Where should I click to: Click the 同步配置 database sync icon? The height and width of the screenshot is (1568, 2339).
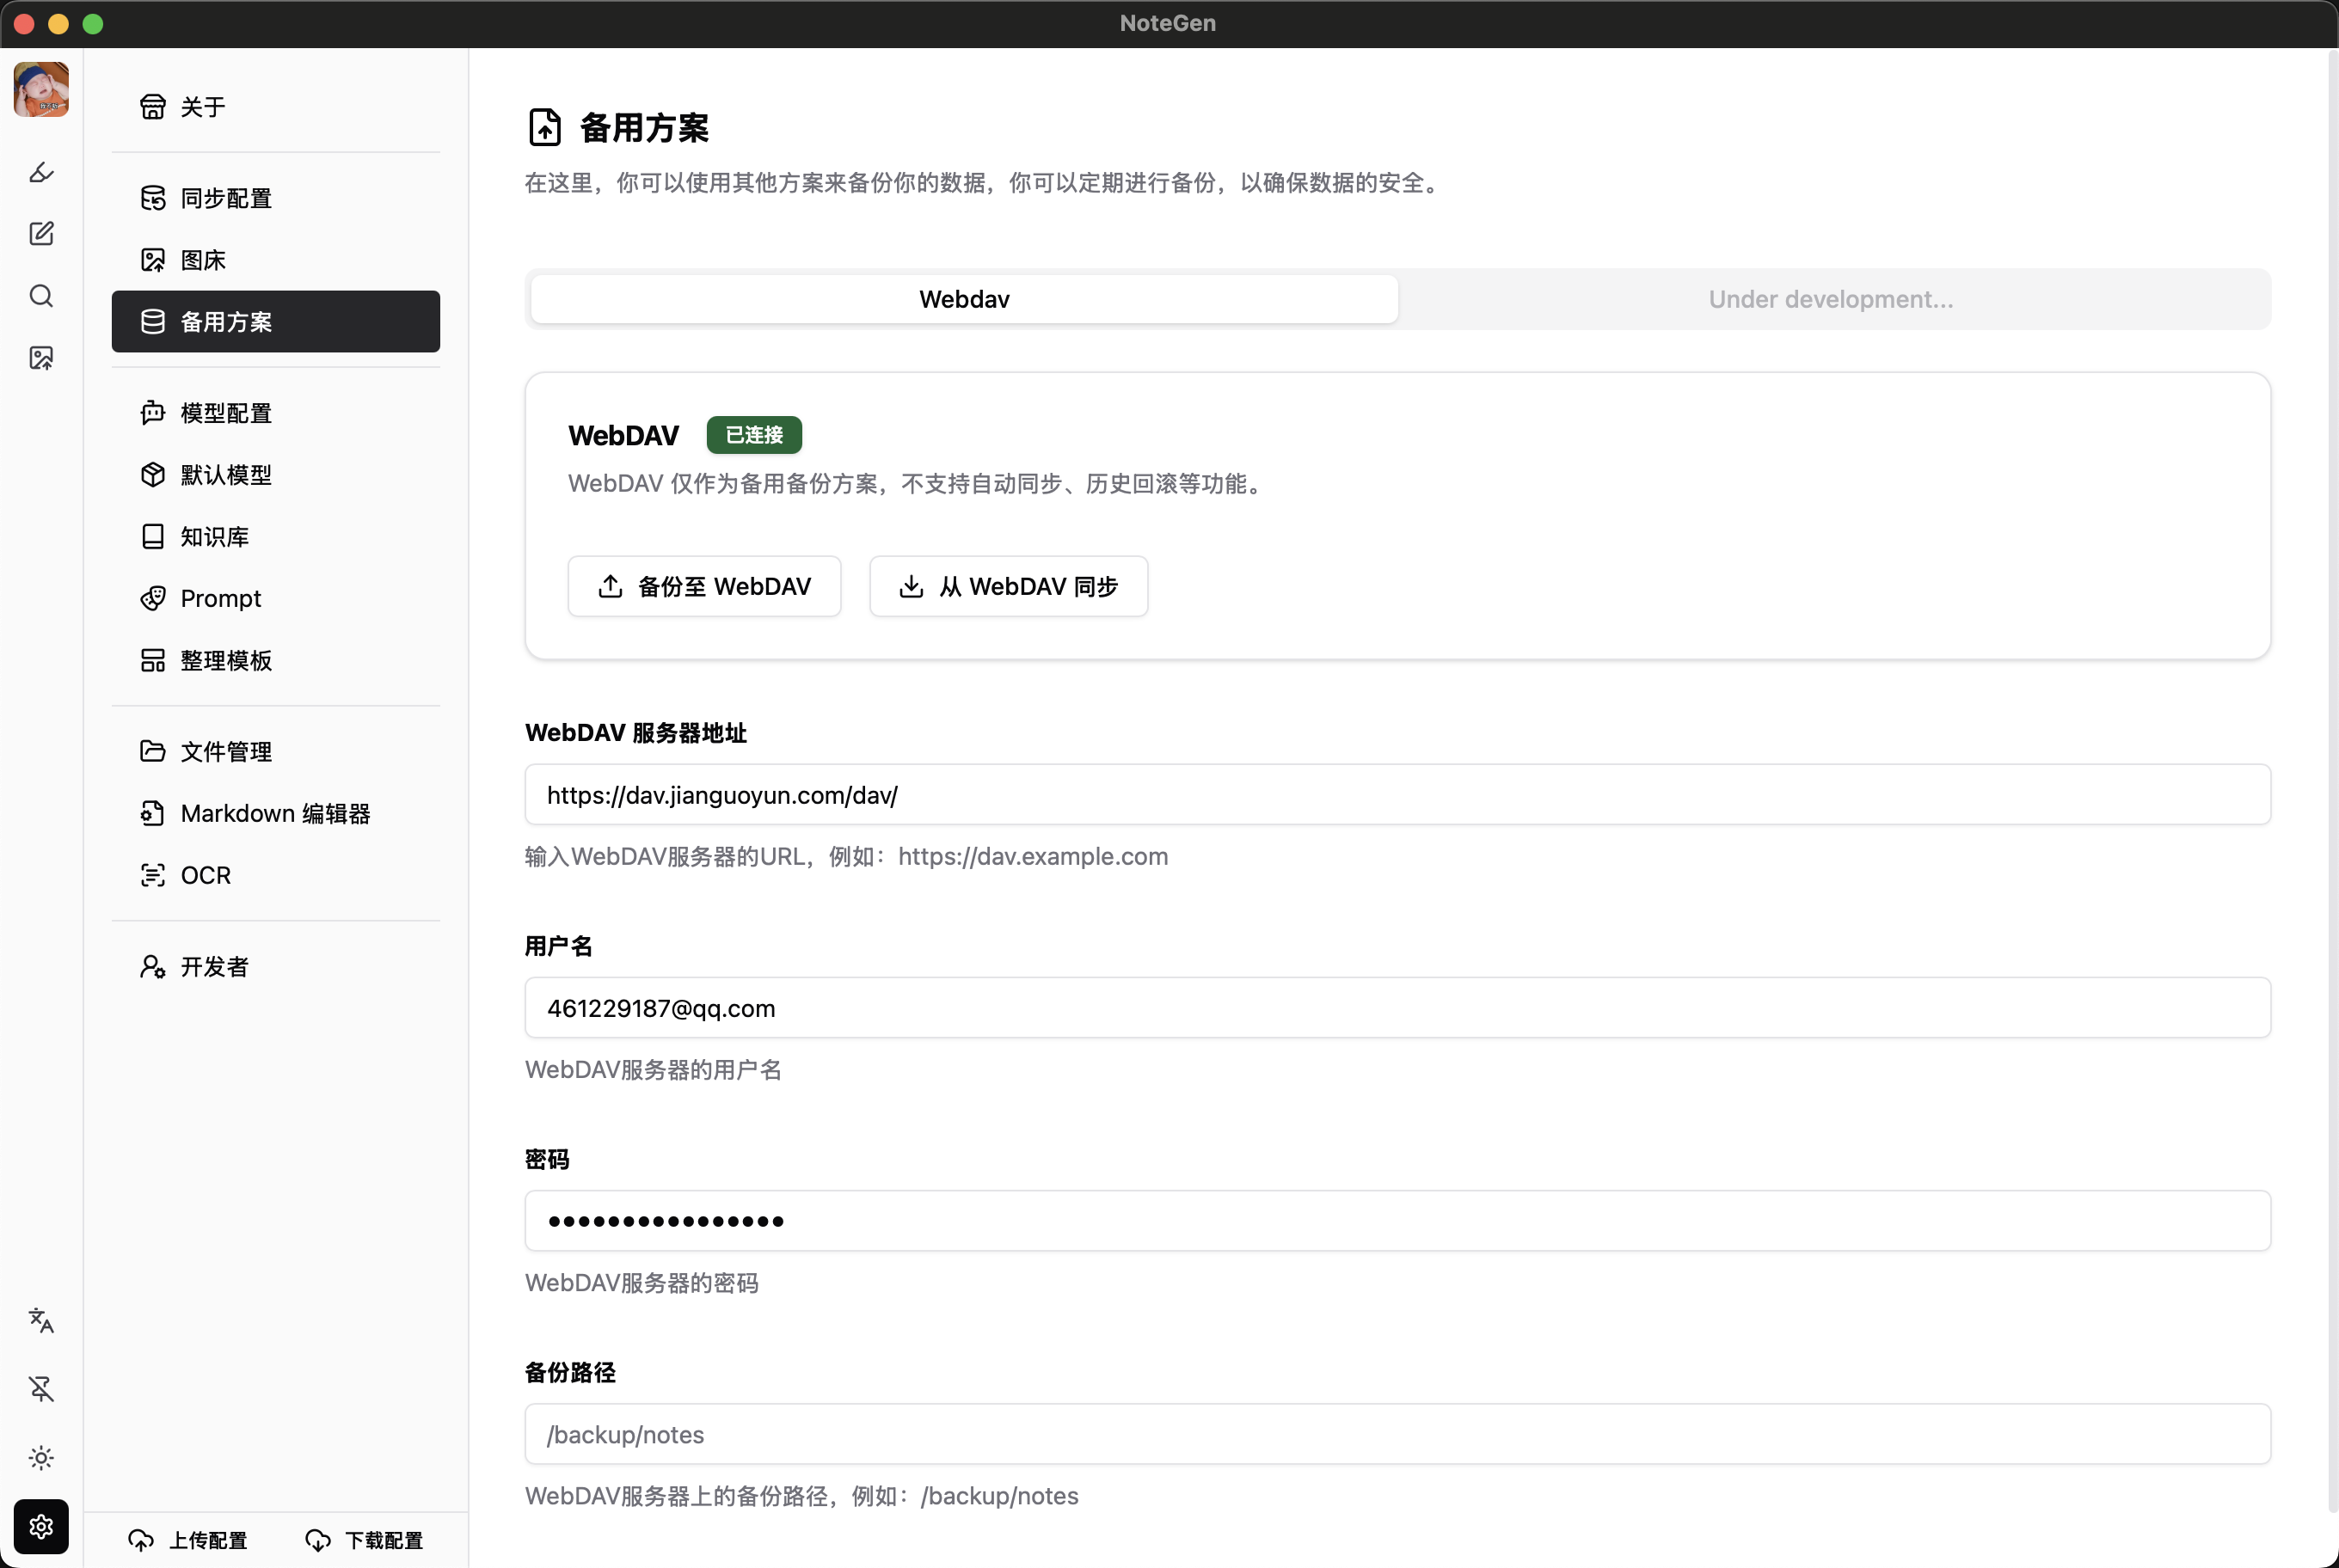tap(152, 198)
